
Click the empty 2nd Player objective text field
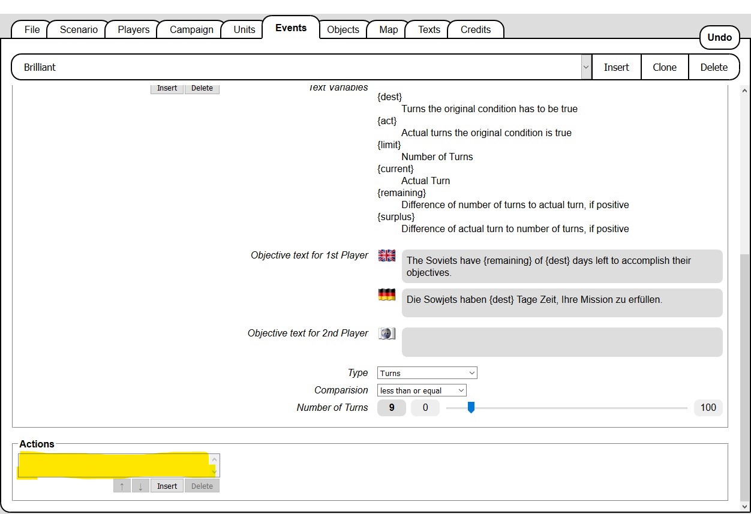(x=562, y=342)
